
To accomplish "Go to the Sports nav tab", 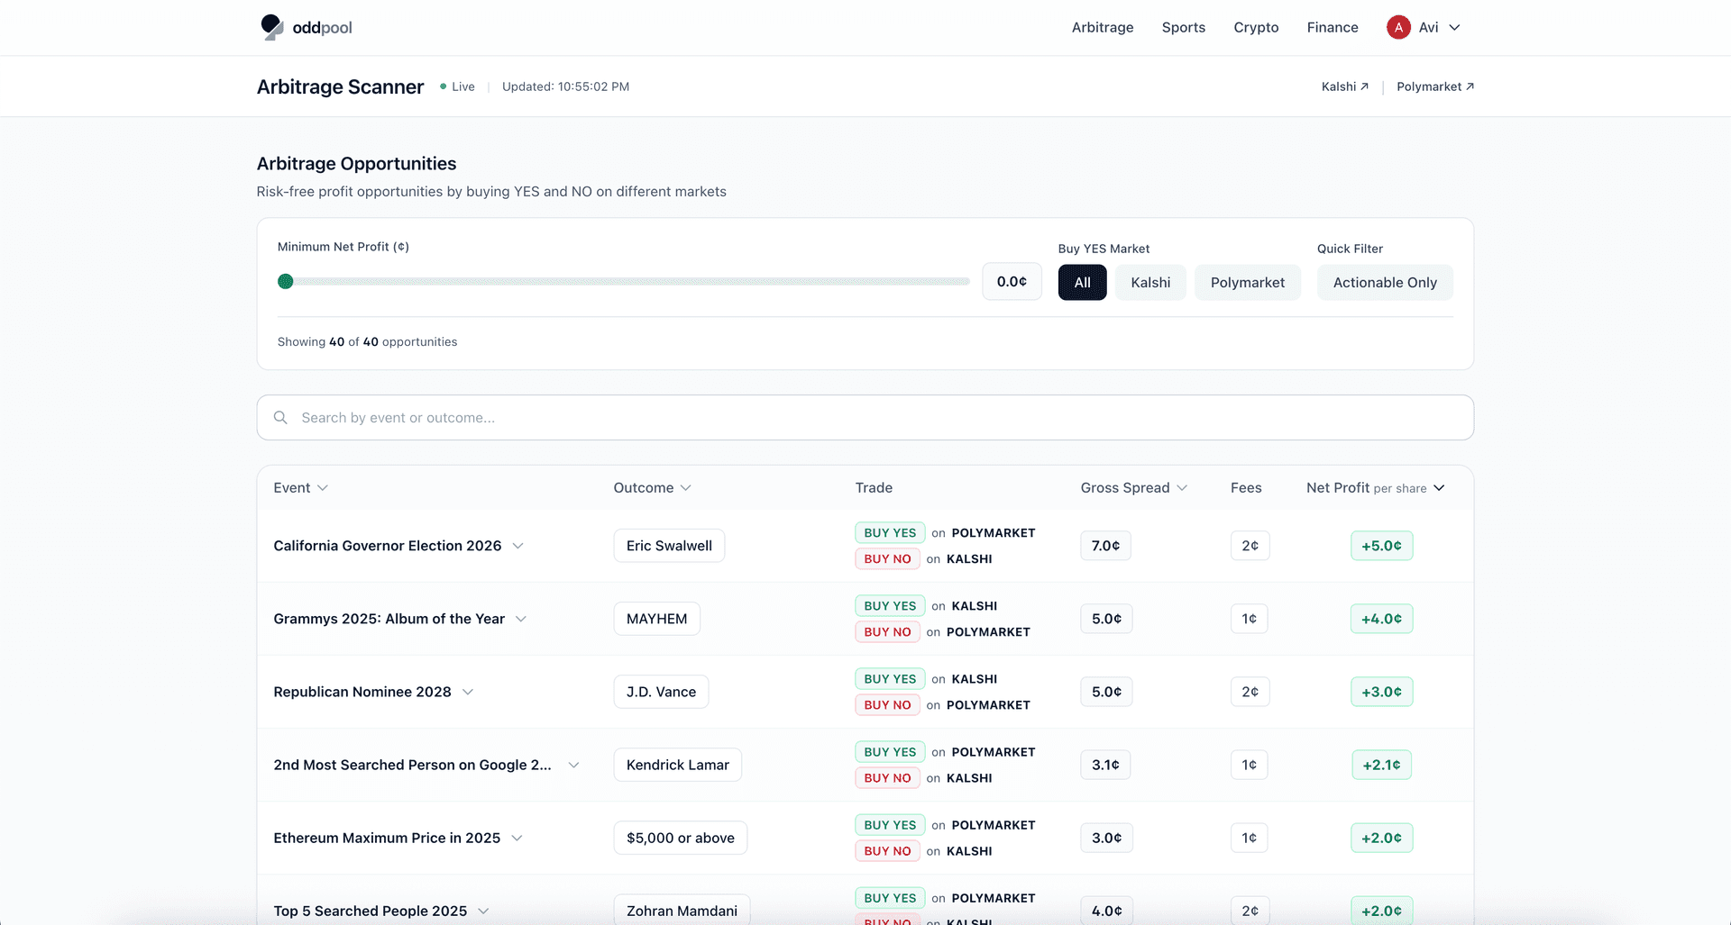I will (1183, 27).
